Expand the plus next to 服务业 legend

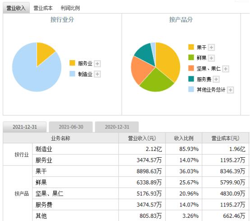click(x=97, y=64)
